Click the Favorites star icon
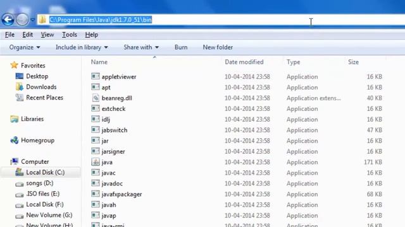Screen dimensions: 405x227 pos(14,65)
